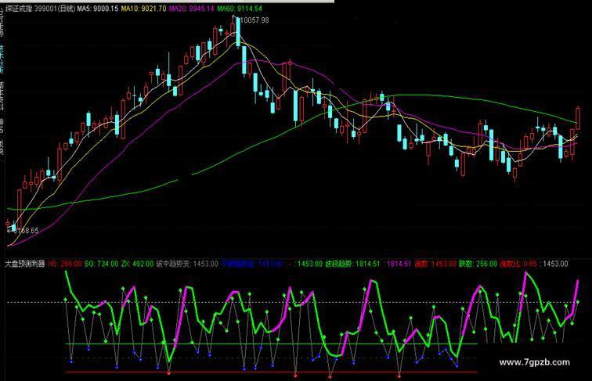Viewport: 592px width, 381px height.
Task: Click the 破中趋势卖: 1453.00 value
Action: tap(187, 264)
